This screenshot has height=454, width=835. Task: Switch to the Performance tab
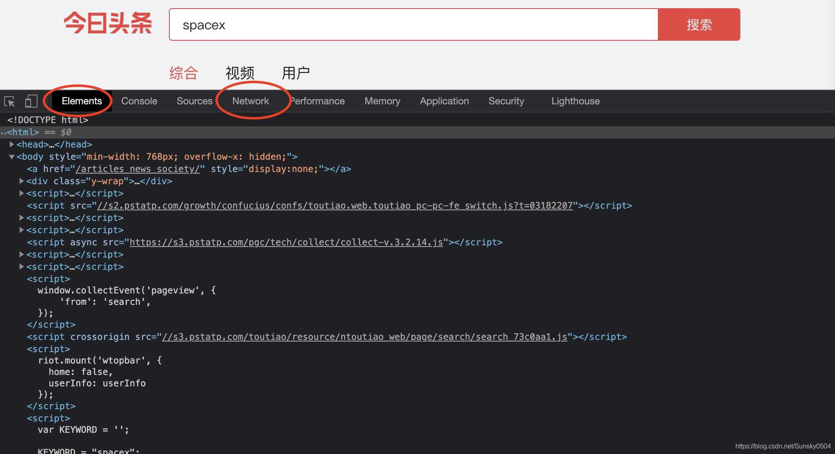pyautogui.click(x=318, y=101)
